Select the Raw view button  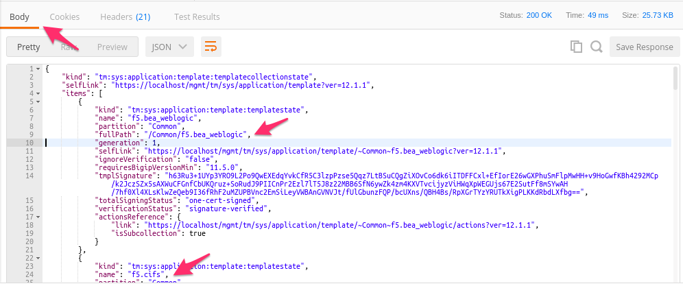69,47
